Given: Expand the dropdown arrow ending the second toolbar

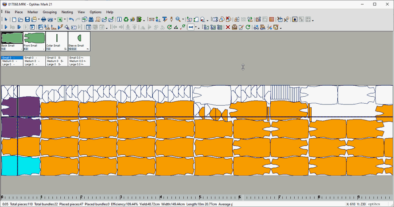Looking at the screenshot, I should click(281, 27).
